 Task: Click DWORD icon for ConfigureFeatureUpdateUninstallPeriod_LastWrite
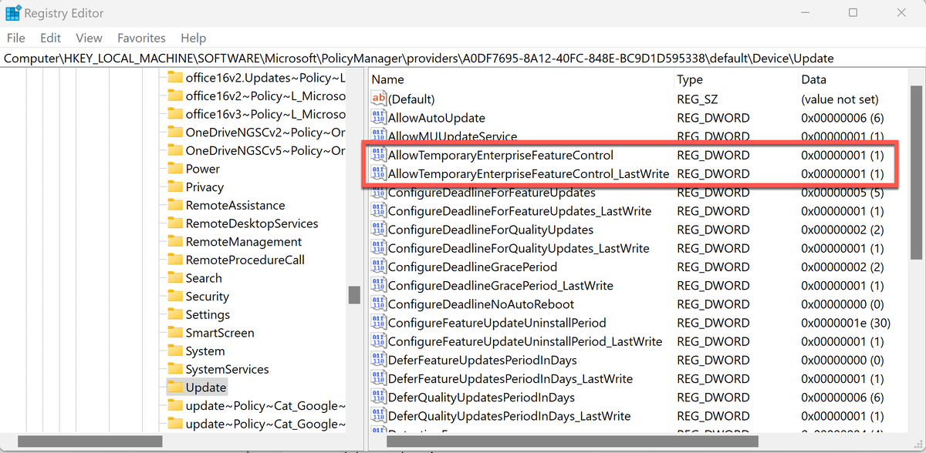click(x=379, y=341)
